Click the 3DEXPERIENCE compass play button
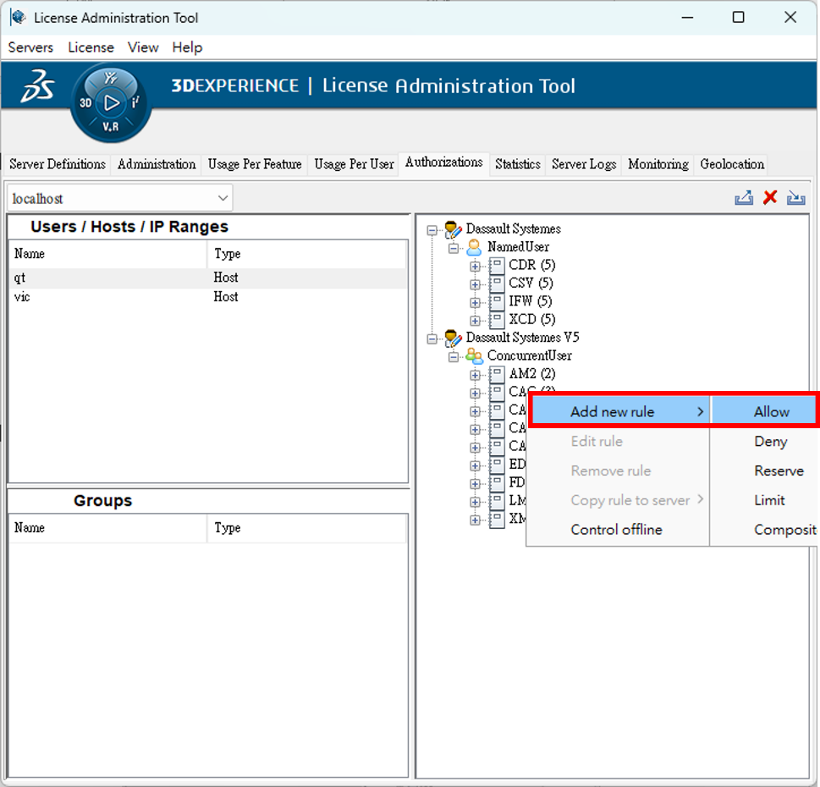The image size is (820, 787). pyautogui.click(x=111, y=103)
